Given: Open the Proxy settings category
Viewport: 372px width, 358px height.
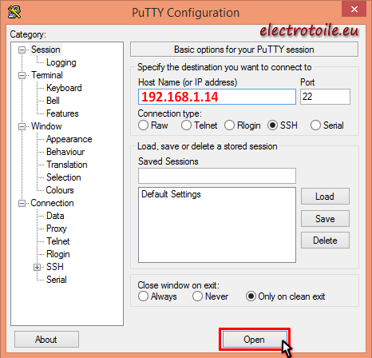Looking at the screenshot, I should pos(57,229).
